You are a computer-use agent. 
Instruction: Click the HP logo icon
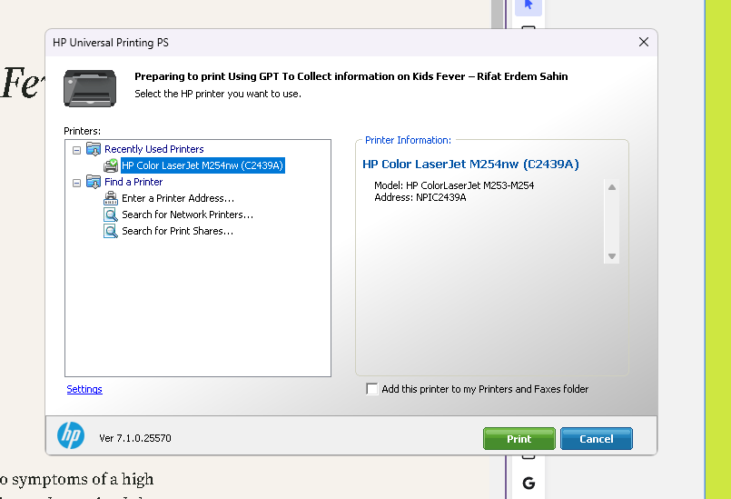point(71,435)
